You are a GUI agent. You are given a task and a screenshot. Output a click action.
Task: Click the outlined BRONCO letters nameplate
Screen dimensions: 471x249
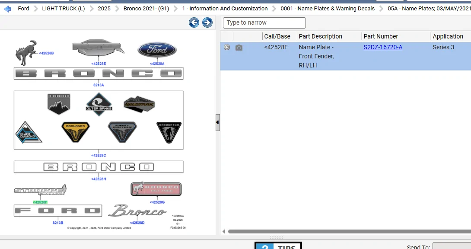pos(99,167)
